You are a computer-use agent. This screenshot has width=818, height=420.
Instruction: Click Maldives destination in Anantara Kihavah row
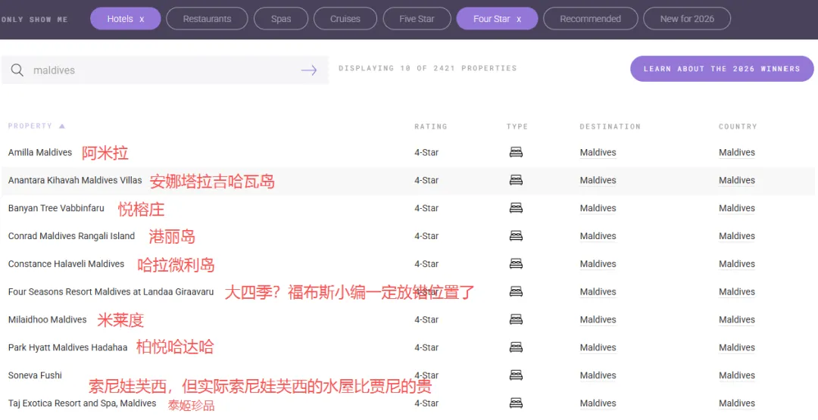(598, 180)
